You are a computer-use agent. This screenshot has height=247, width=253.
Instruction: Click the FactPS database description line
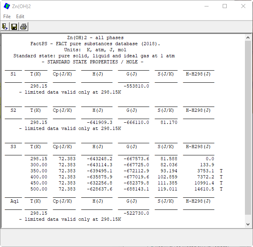pyautogui.click(x=95, y=44)
